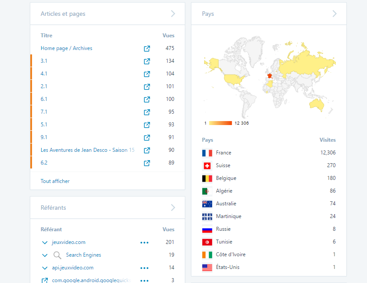This screenshot has width=367, height=283.
Task: Click the Search Engines magnifier icon
Action: click(x=57, y=255)
